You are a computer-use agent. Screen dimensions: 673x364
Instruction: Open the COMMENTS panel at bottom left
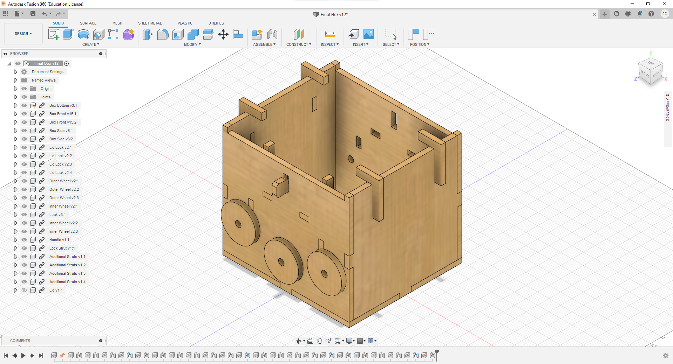coord(20,341)
